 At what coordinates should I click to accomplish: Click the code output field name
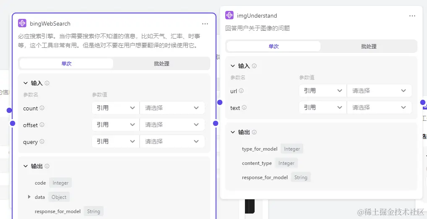click(x=40, y=183)
